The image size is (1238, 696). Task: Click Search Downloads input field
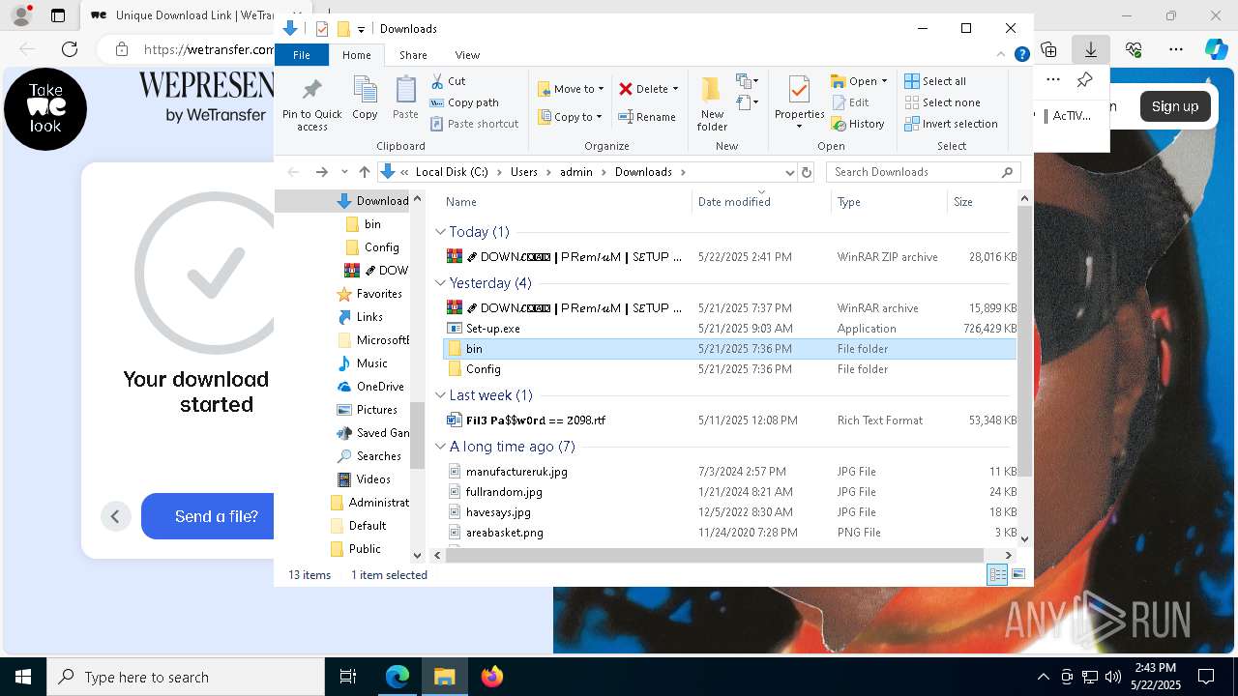tap(915, 172)
